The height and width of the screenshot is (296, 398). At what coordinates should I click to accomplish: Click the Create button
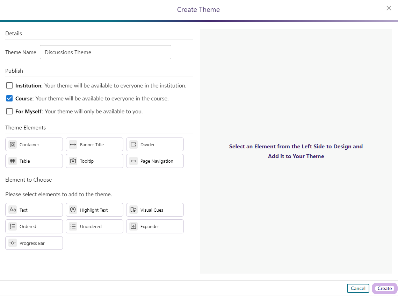point(384,288)
